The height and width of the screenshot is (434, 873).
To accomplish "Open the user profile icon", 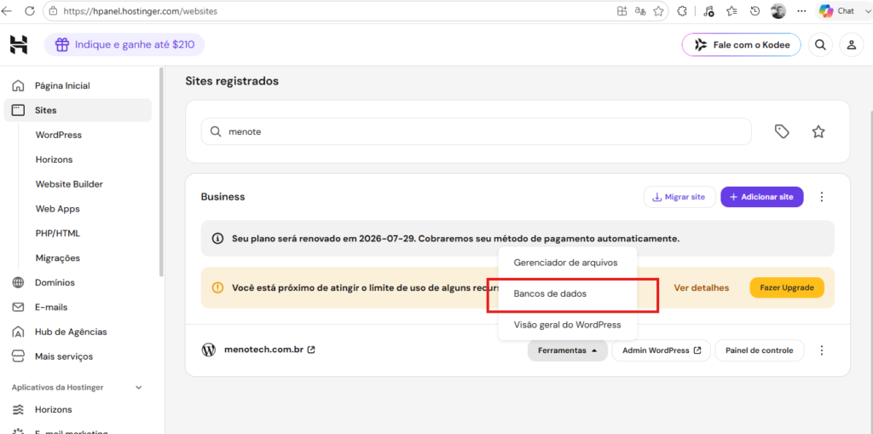I will tap(852, 45).
